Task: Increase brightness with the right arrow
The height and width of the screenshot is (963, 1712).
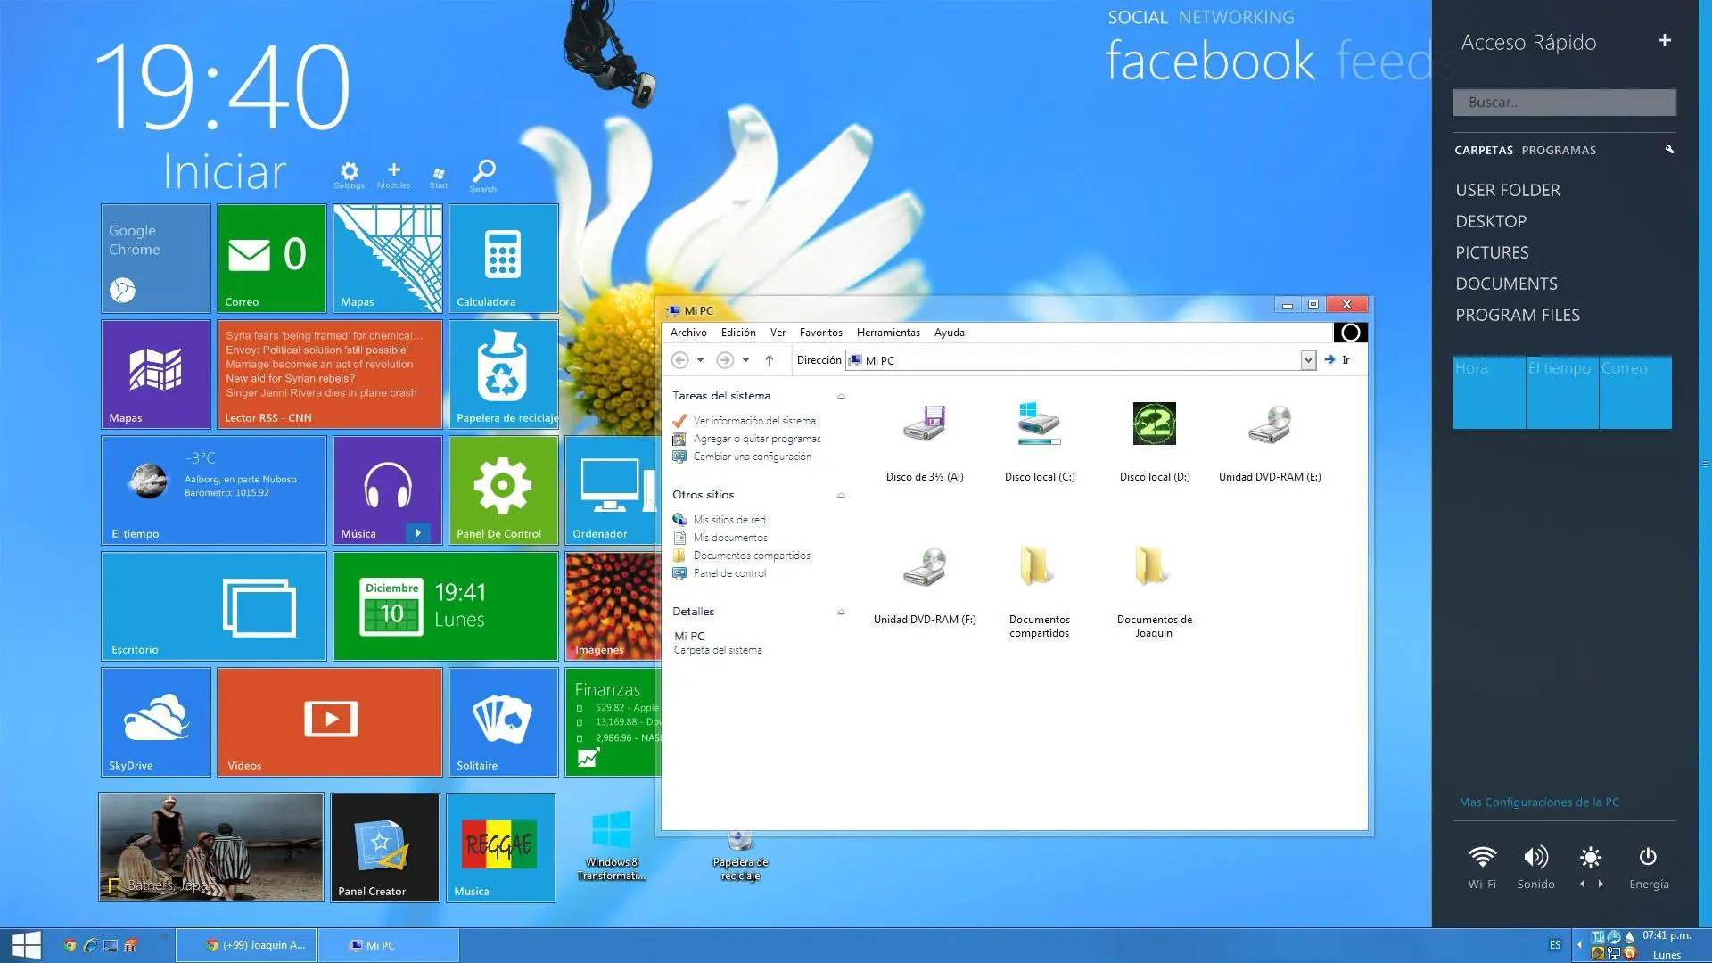Action: tap(1601, 884)
